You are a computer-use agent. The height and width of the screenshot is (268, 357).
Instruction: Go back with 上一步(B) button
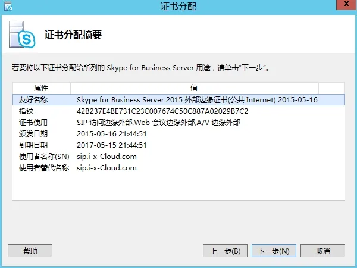225,251
